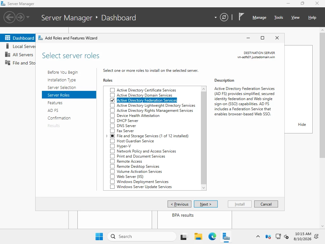The width and height of the screenshot is (325, 244).
Task: Select Local Server in the sidebar
Action: (x=18, y=46)
